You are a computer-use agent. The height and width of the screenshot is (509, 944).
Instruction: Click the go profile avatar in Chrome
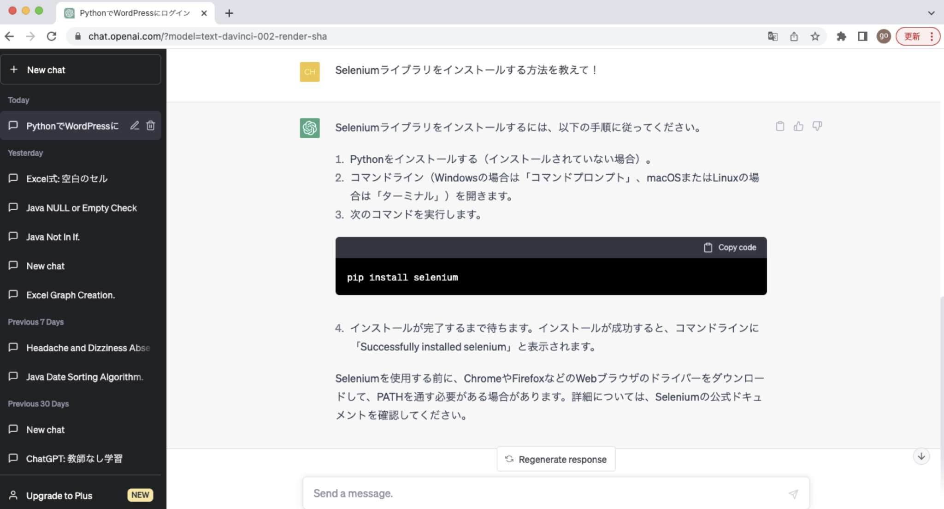click(884, 36)
